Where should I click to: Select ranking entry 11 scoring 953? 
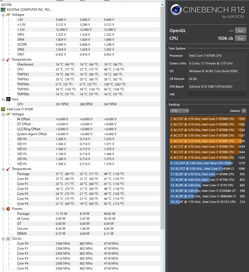(x=208, y=174)
